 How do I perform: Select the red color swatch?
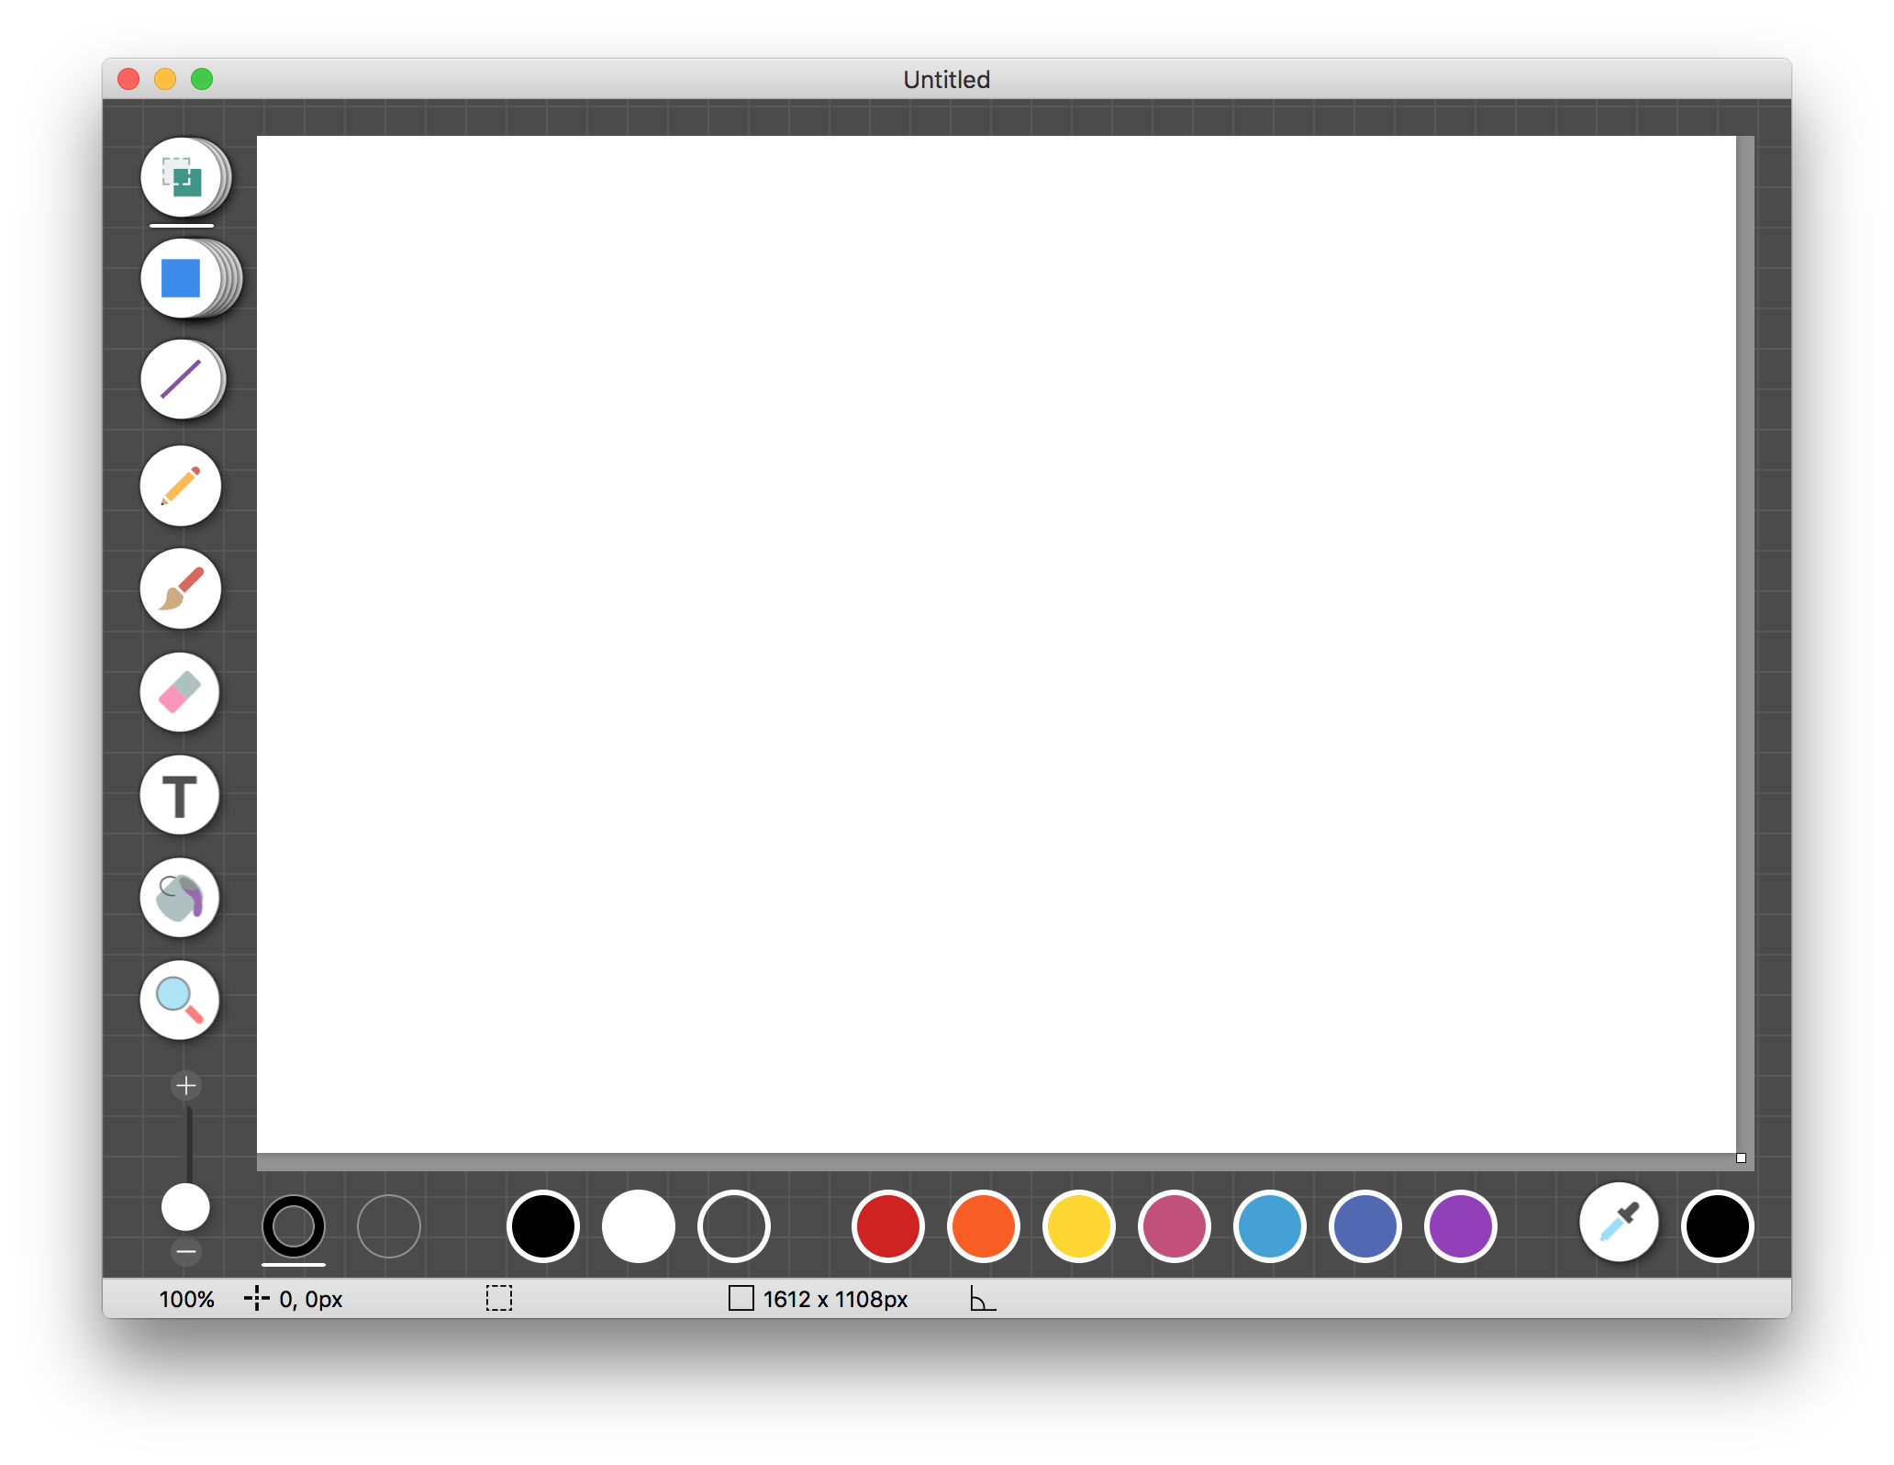pyautogui.click(x=886, y=1225)
